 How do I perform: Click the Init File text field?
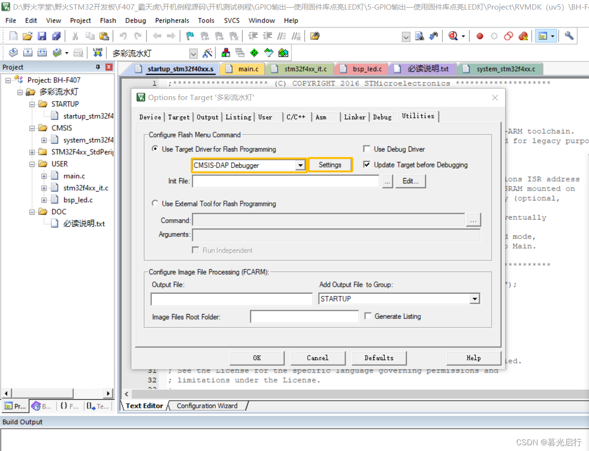point(286,181)
